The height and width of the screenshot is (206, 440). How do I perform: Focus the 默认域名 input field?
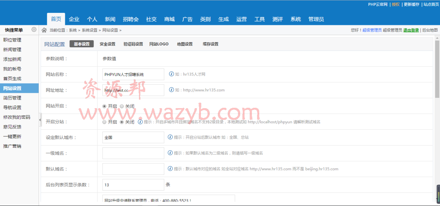pyautogui.click(x=133, y=169)
